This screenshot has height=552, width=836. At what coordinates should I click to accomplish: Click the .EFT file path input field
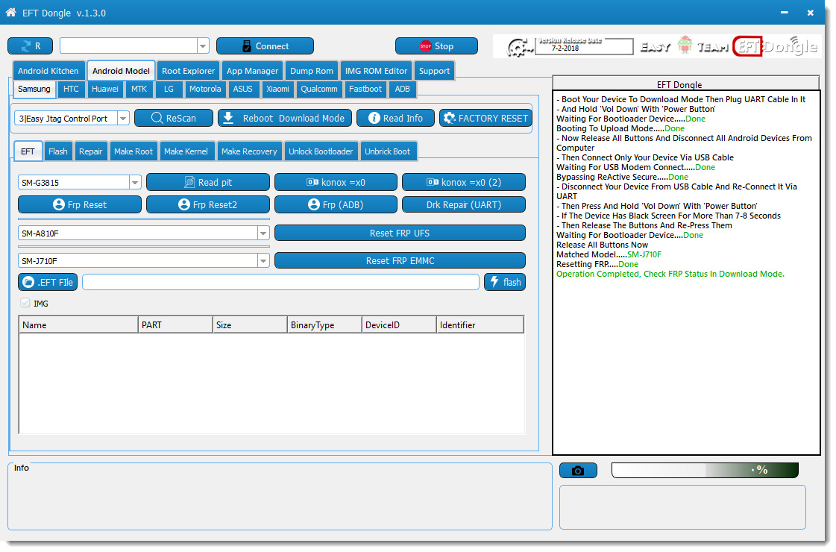[281, 282]
